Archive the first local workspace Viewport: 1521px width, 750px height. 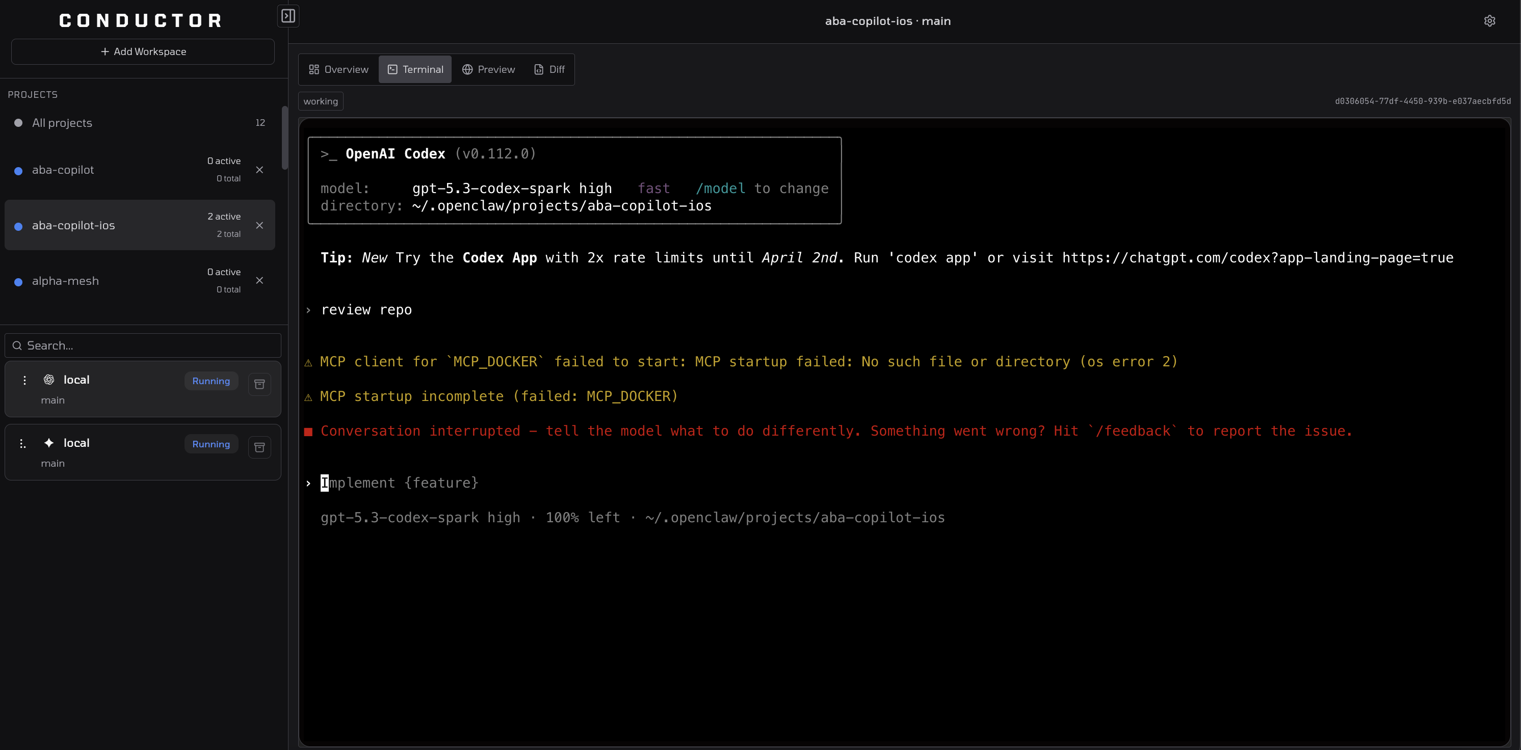coord(259,384)
